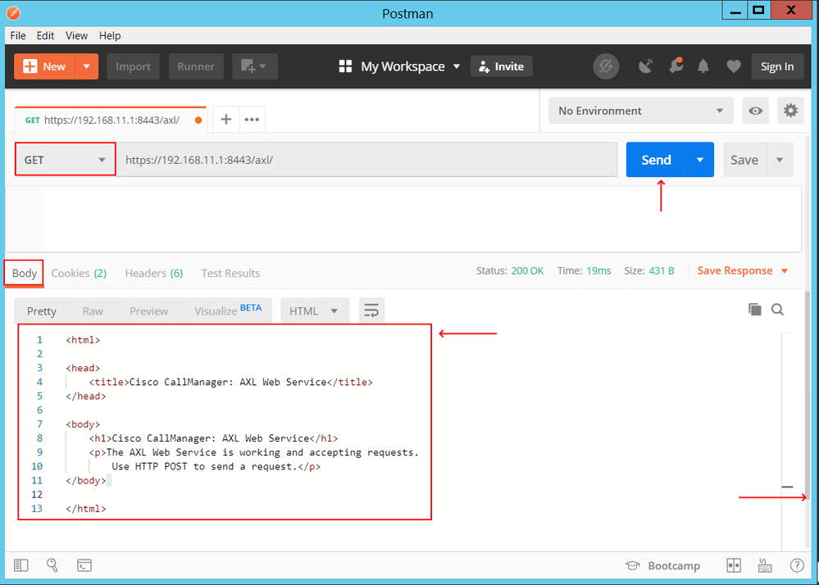
Task: Open the HTML format dropdown
Action: [x=313, y=311]
